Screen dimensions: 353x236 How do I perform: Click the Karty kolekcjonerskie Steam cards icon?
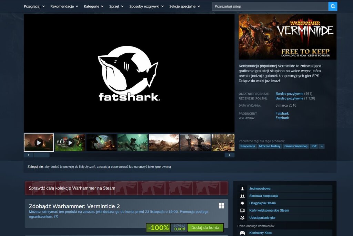242,211
